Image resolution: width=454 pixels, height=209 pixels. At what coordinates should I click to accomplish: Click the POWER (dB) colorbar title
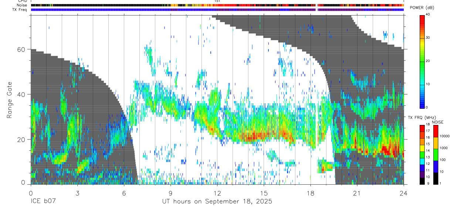click(422, 8)
